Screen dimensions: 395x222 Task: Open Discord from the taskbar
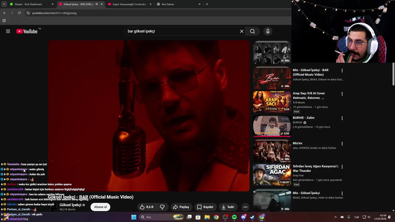click(243, 217)
